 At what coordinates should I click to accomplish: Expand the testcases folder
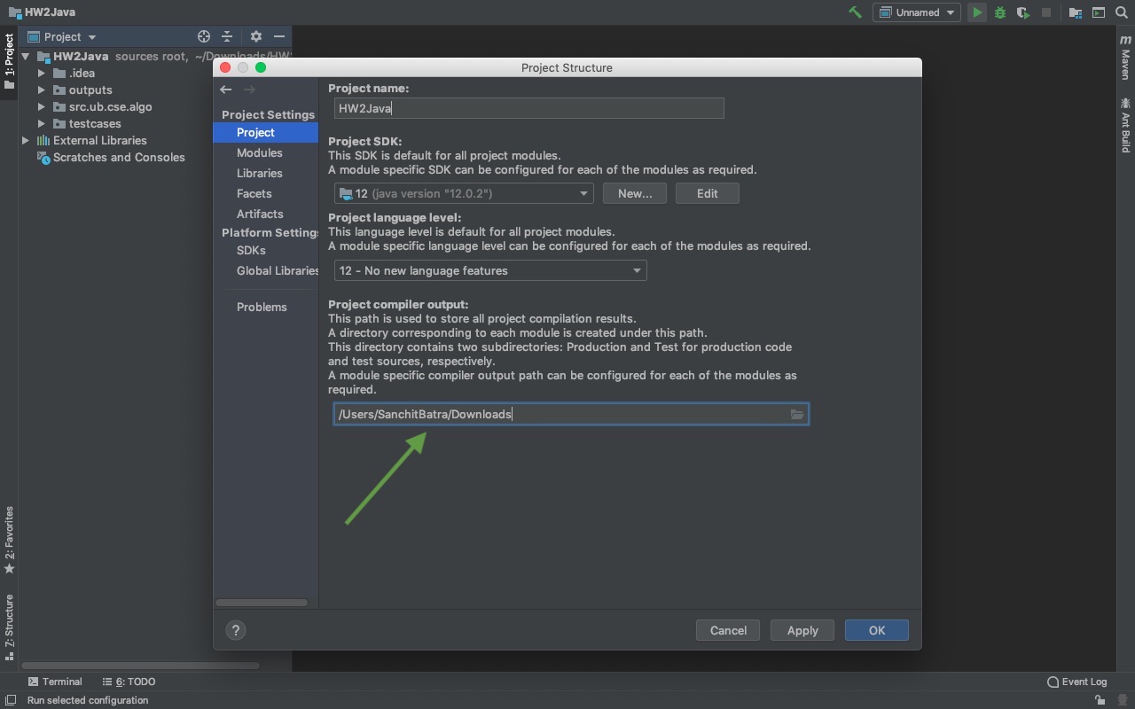tap(42, 123)
